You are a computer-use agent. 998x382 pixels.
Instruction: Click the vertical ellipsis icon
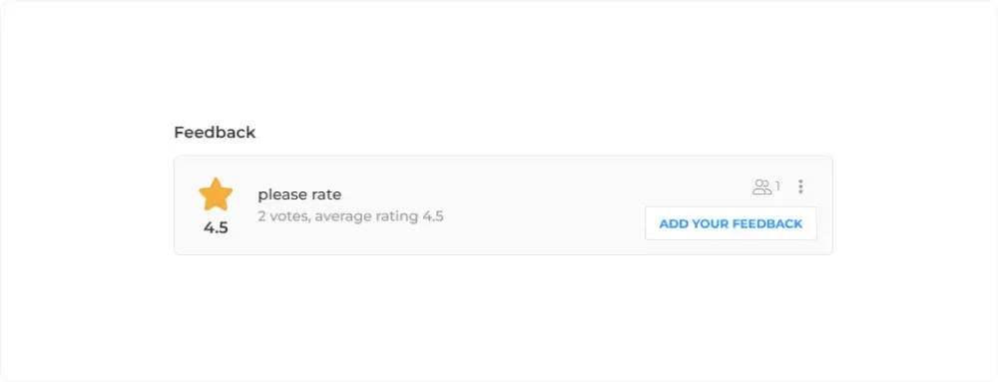tap(800, 187)
